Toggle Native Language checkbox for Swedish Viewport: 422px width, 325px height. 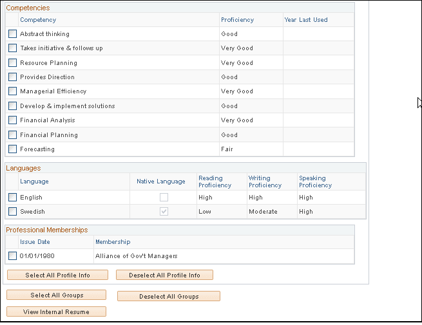(164, 212)
